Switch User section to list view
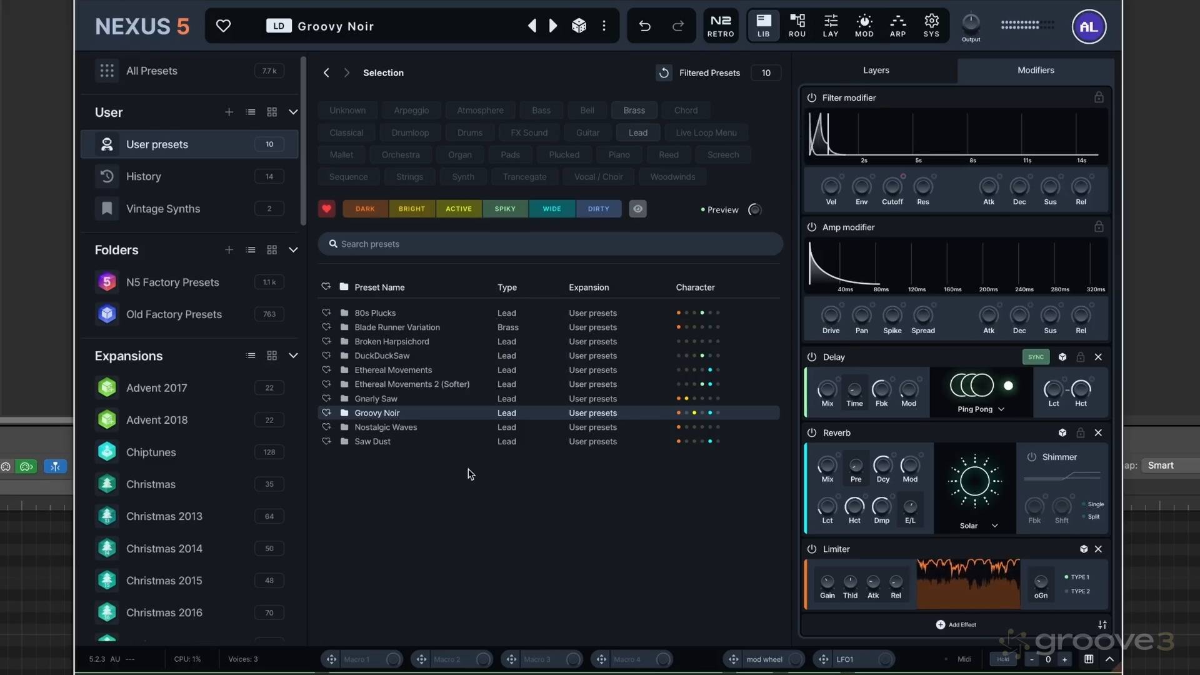This screenshot has width=1200, height=675. point(251,112)
